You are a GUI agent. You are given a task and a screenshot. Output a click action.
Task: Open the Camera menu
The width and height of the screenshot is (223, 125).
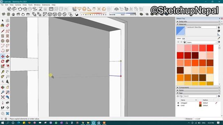(18, 5)
